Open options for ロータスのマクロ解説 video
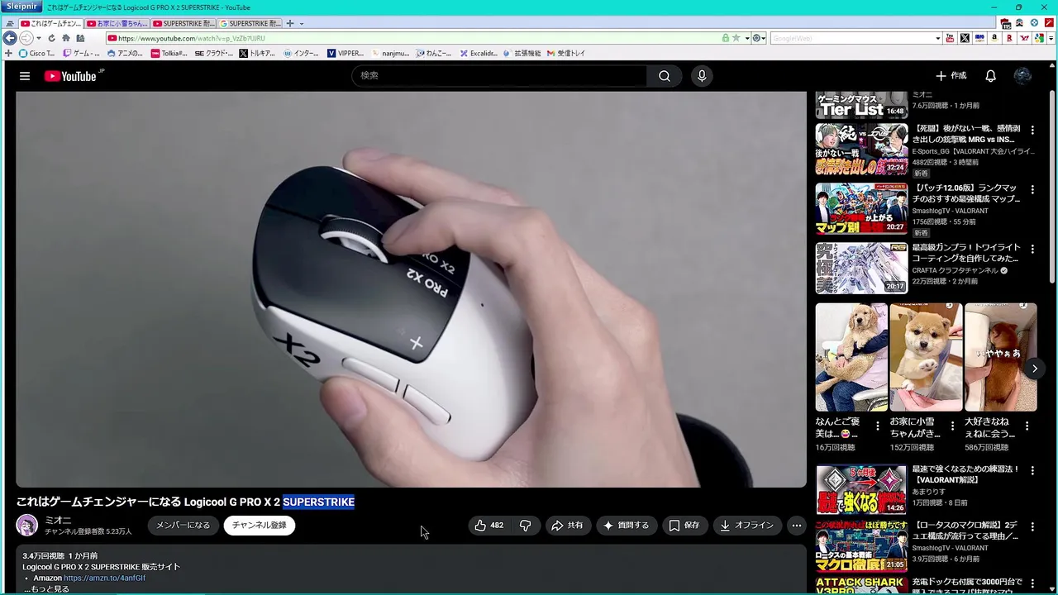 point(1032,527)
